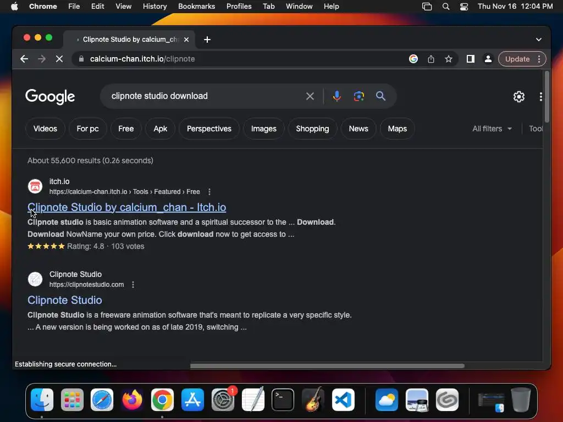Open a new tab

coord(207,40)
